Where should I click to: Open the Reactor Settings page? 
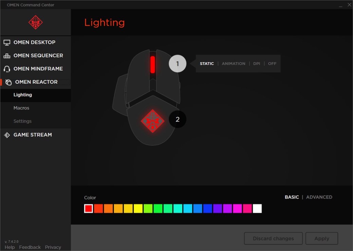click(22, 121)
